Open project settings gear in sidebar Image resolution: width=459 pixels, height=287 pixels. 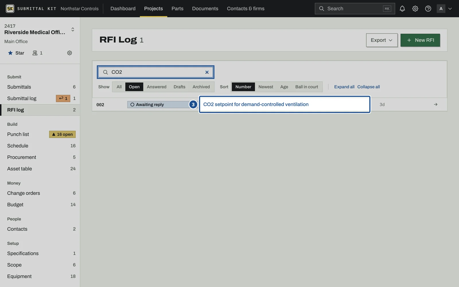click(69, 53)
